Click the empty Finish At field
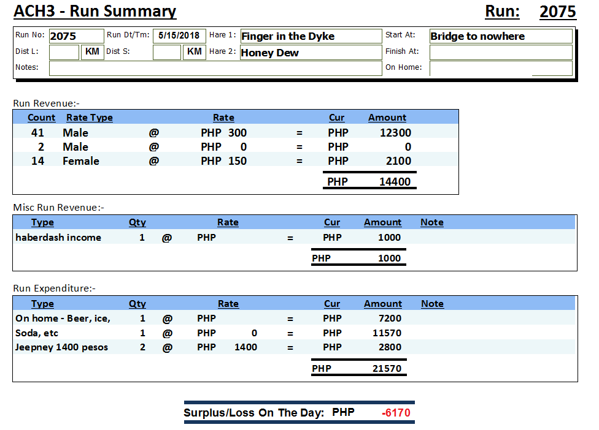The width and height of the screenshot is (599, 430). [x=500, y=53]
